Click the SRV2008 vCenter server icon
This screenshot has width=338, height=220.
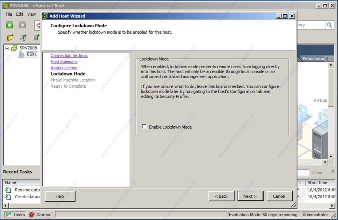point(14,48)
